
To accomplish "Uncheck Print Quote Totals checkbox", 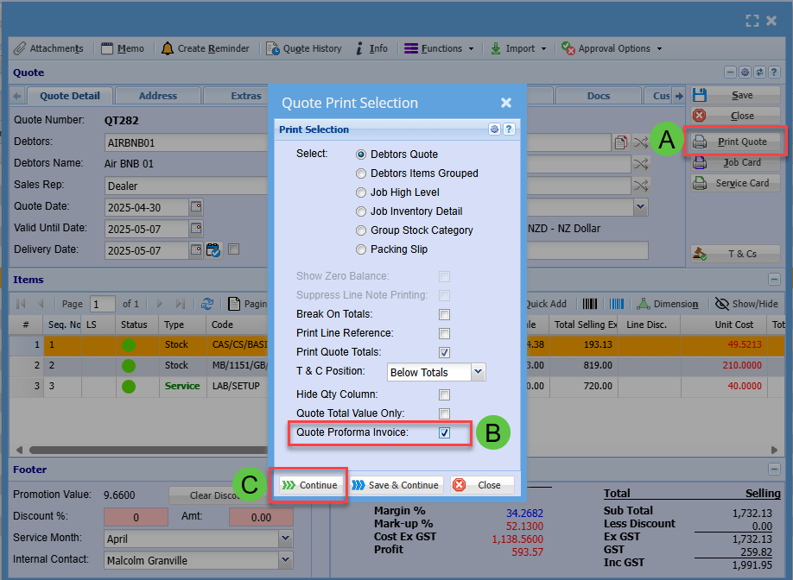I will (444, 352).
